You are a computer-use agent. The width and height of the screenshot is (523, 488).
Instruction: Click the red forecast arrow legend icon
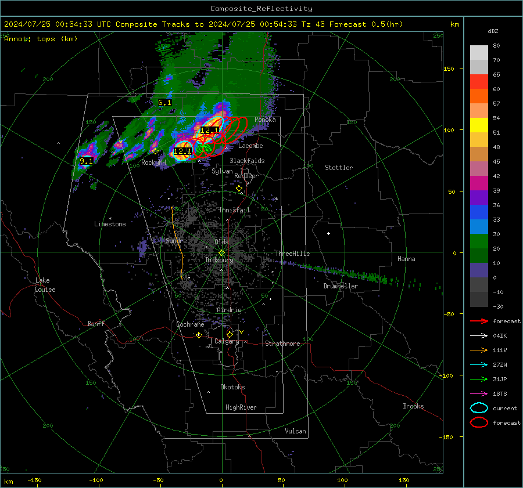[479, 321]
